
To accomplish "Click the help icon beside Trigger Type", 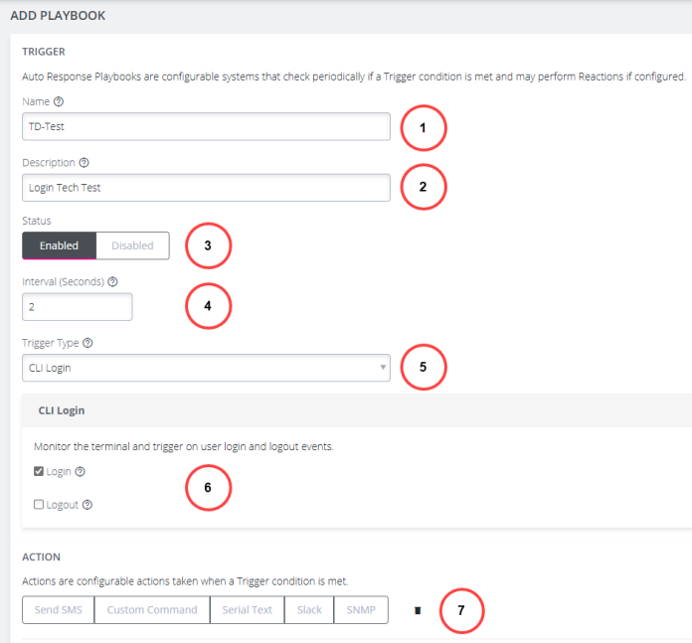I will tap(88, 343).
